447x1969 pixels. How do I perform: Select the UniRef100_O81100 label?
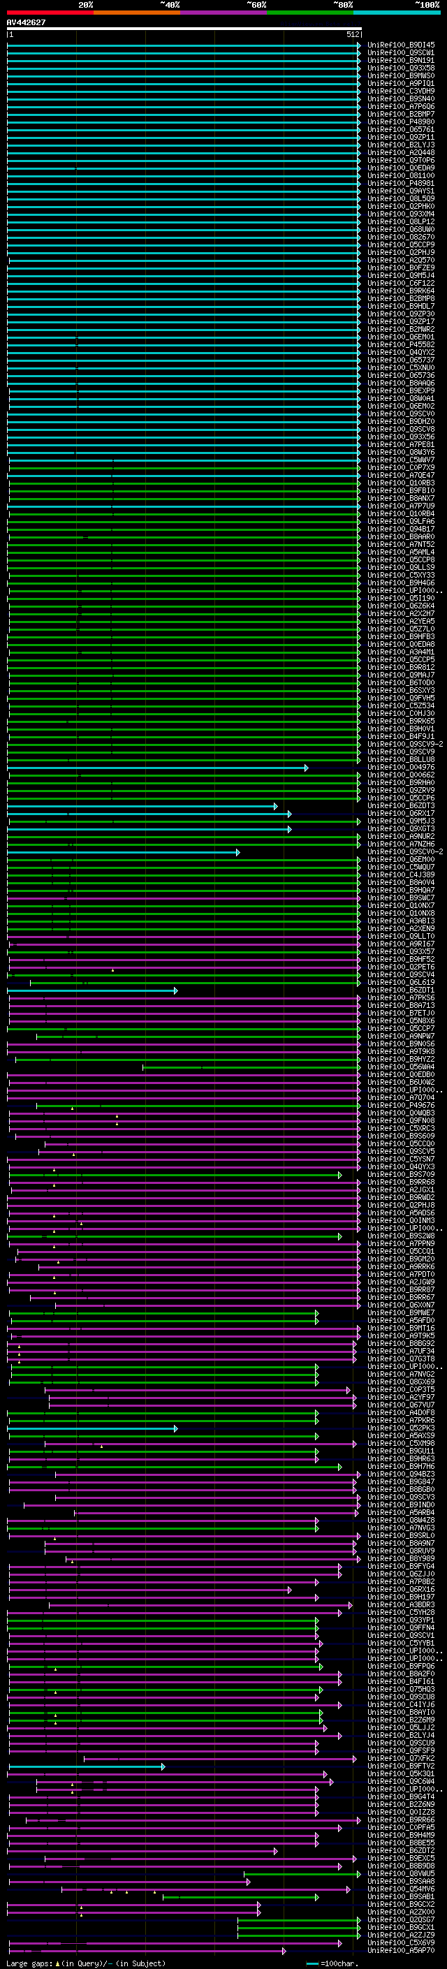pos(401,176)
